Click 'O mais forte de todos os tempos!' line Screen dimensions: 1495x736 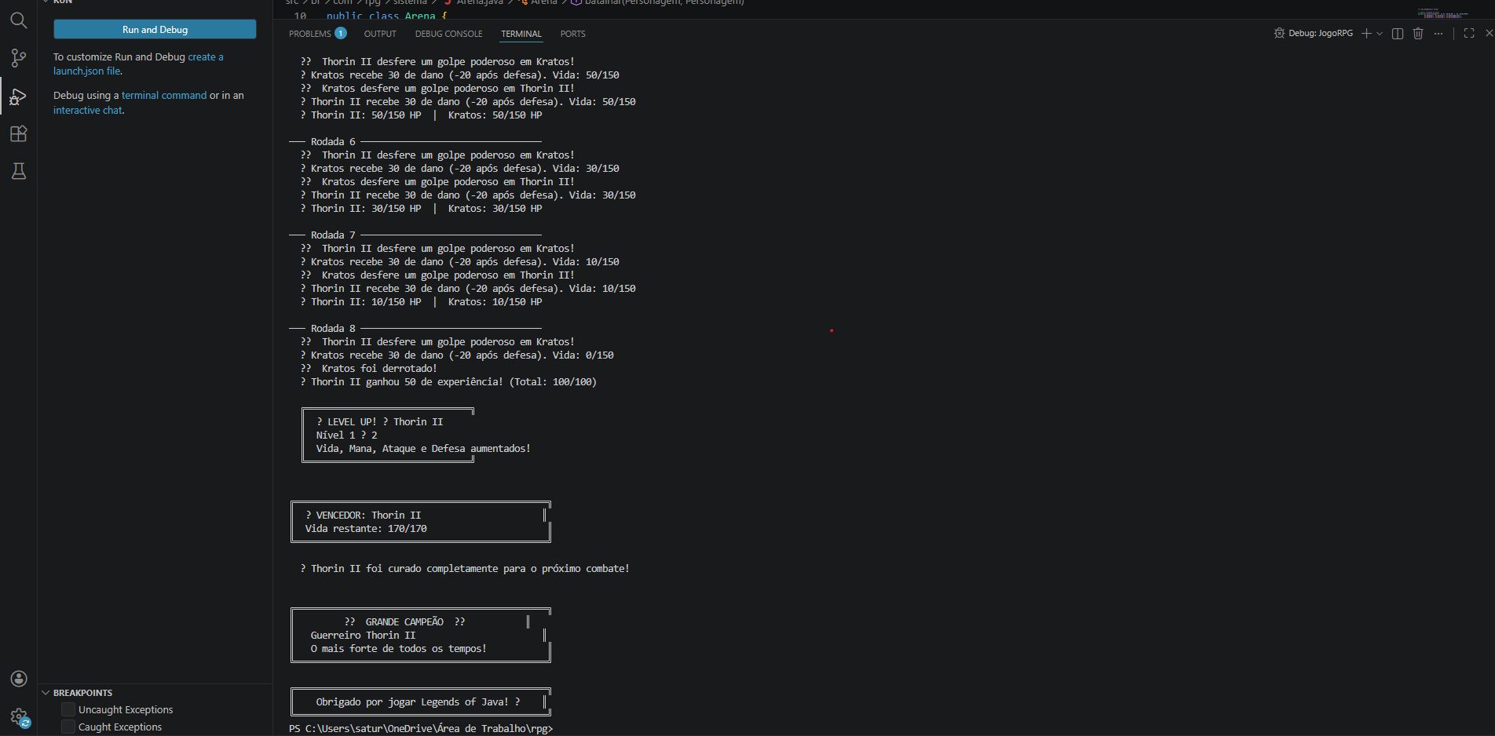click(x=398, y=648)
